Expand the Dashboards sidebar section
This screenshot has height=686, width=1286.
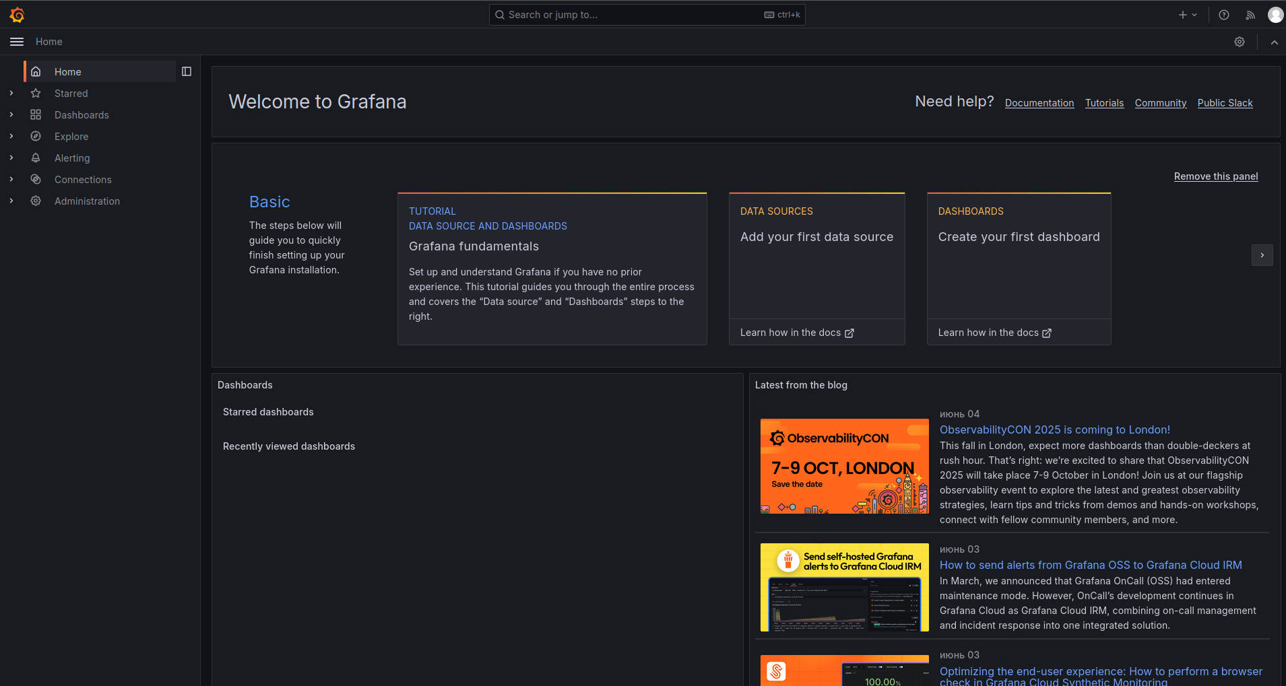[x=11, y=114]
